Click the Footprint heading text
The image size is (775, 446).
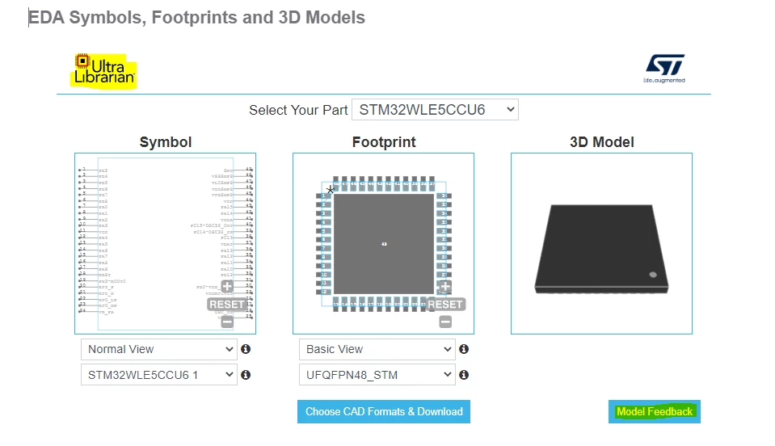click(x=384, y=142)
